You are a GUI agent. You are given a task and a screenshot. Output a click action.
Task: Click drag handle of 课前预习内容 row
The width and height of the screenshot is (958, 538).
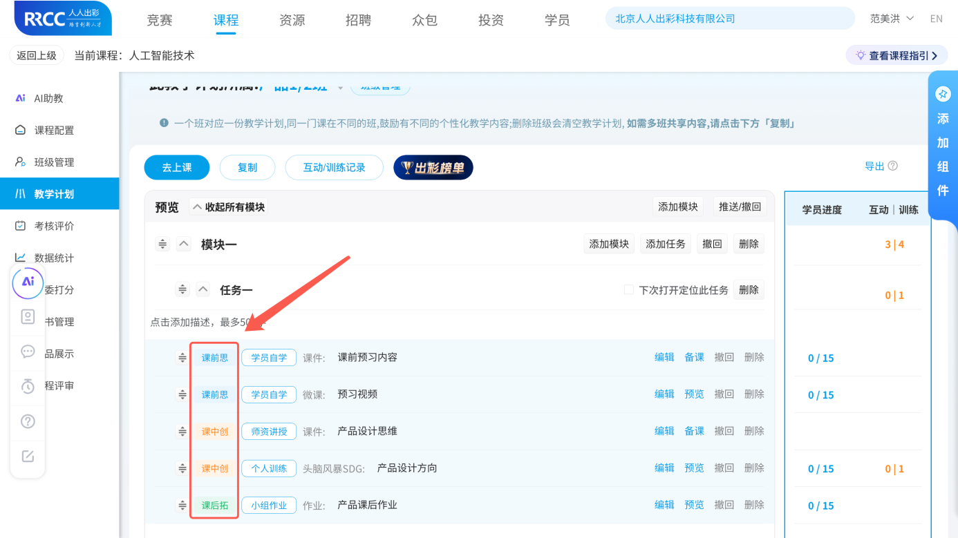pyautogui.click(x=182, y=357)
